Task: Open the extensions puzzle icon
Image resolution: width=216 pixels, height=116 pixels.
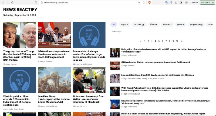Action: click(176, 2)
